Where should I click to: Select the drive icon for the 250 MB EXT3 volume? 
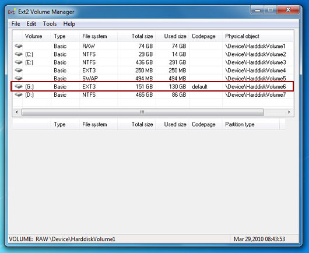[x=19, y=70]
